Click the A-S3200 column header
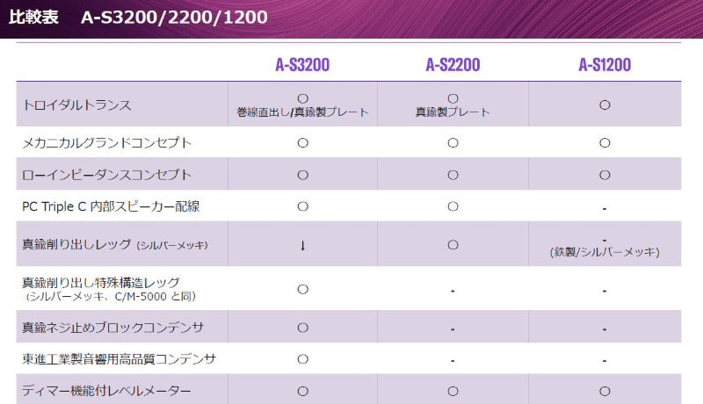Image resolution: width=703 pixels, height=404 pixels. (302, 65)
